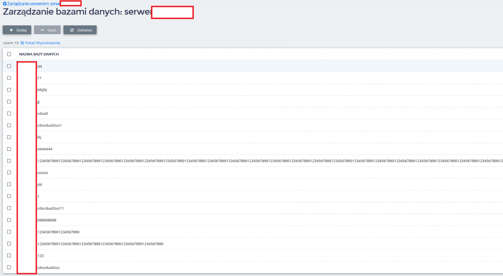Select database name _123
Viewport: 503px width, 276px height.
[x=40, y=256]
